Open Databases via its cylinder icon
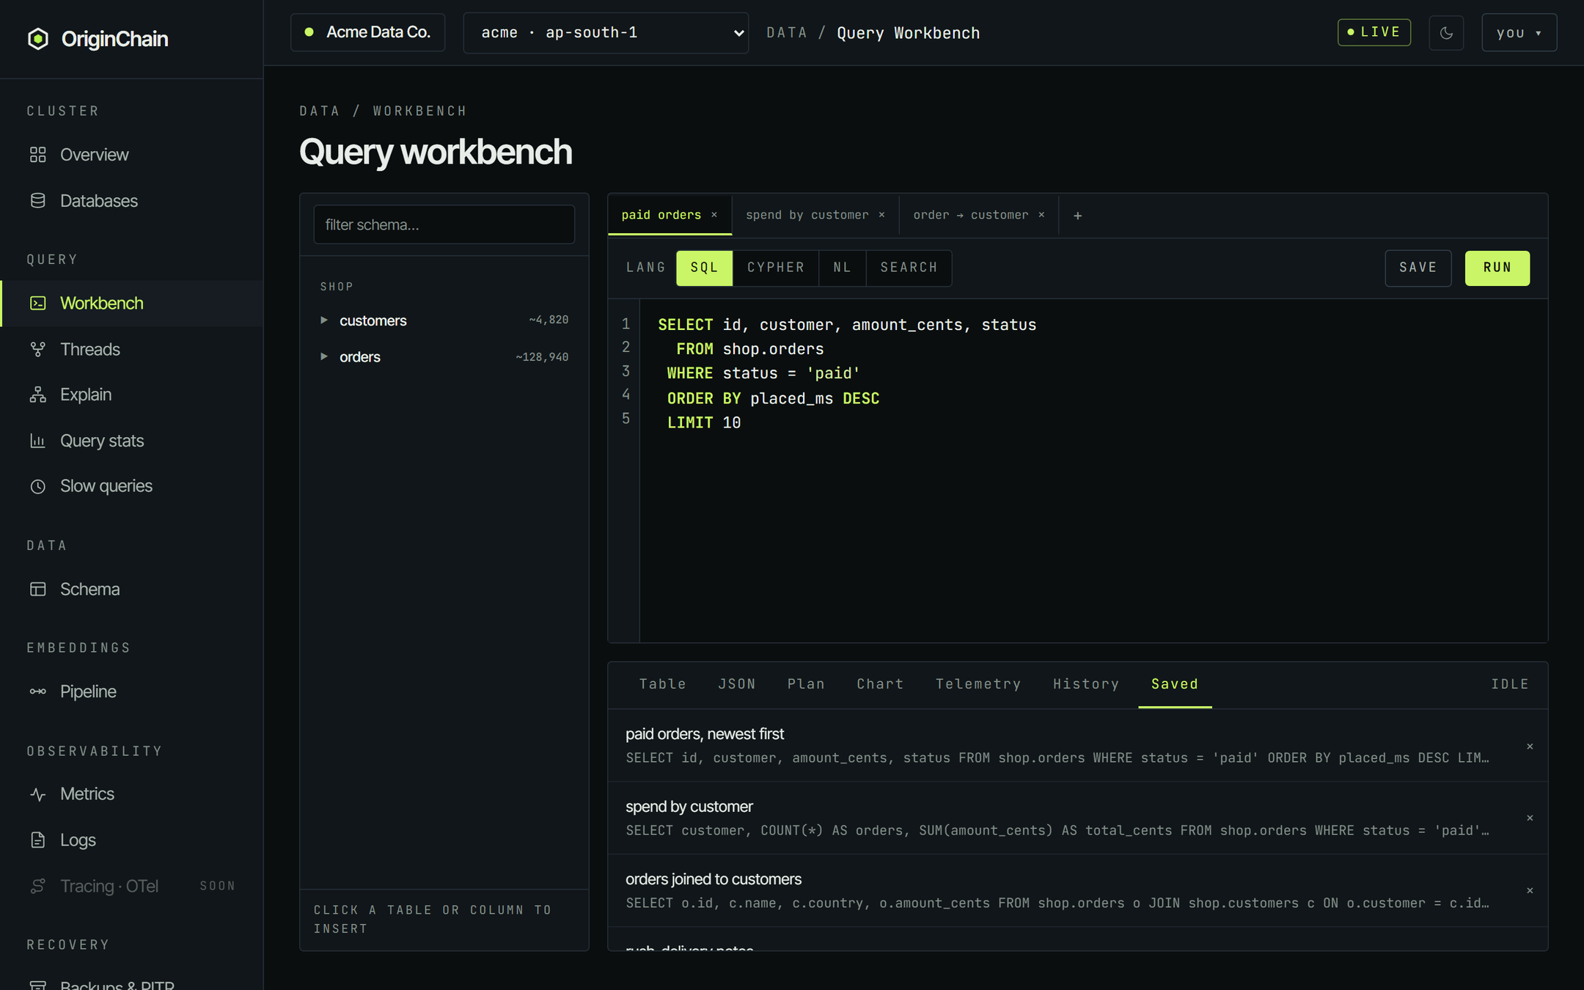This screenshot has width=1584, height=990. [x=38, y=201]
